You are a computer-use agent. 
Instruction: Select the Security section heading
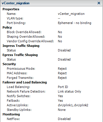tap(9, 64)
